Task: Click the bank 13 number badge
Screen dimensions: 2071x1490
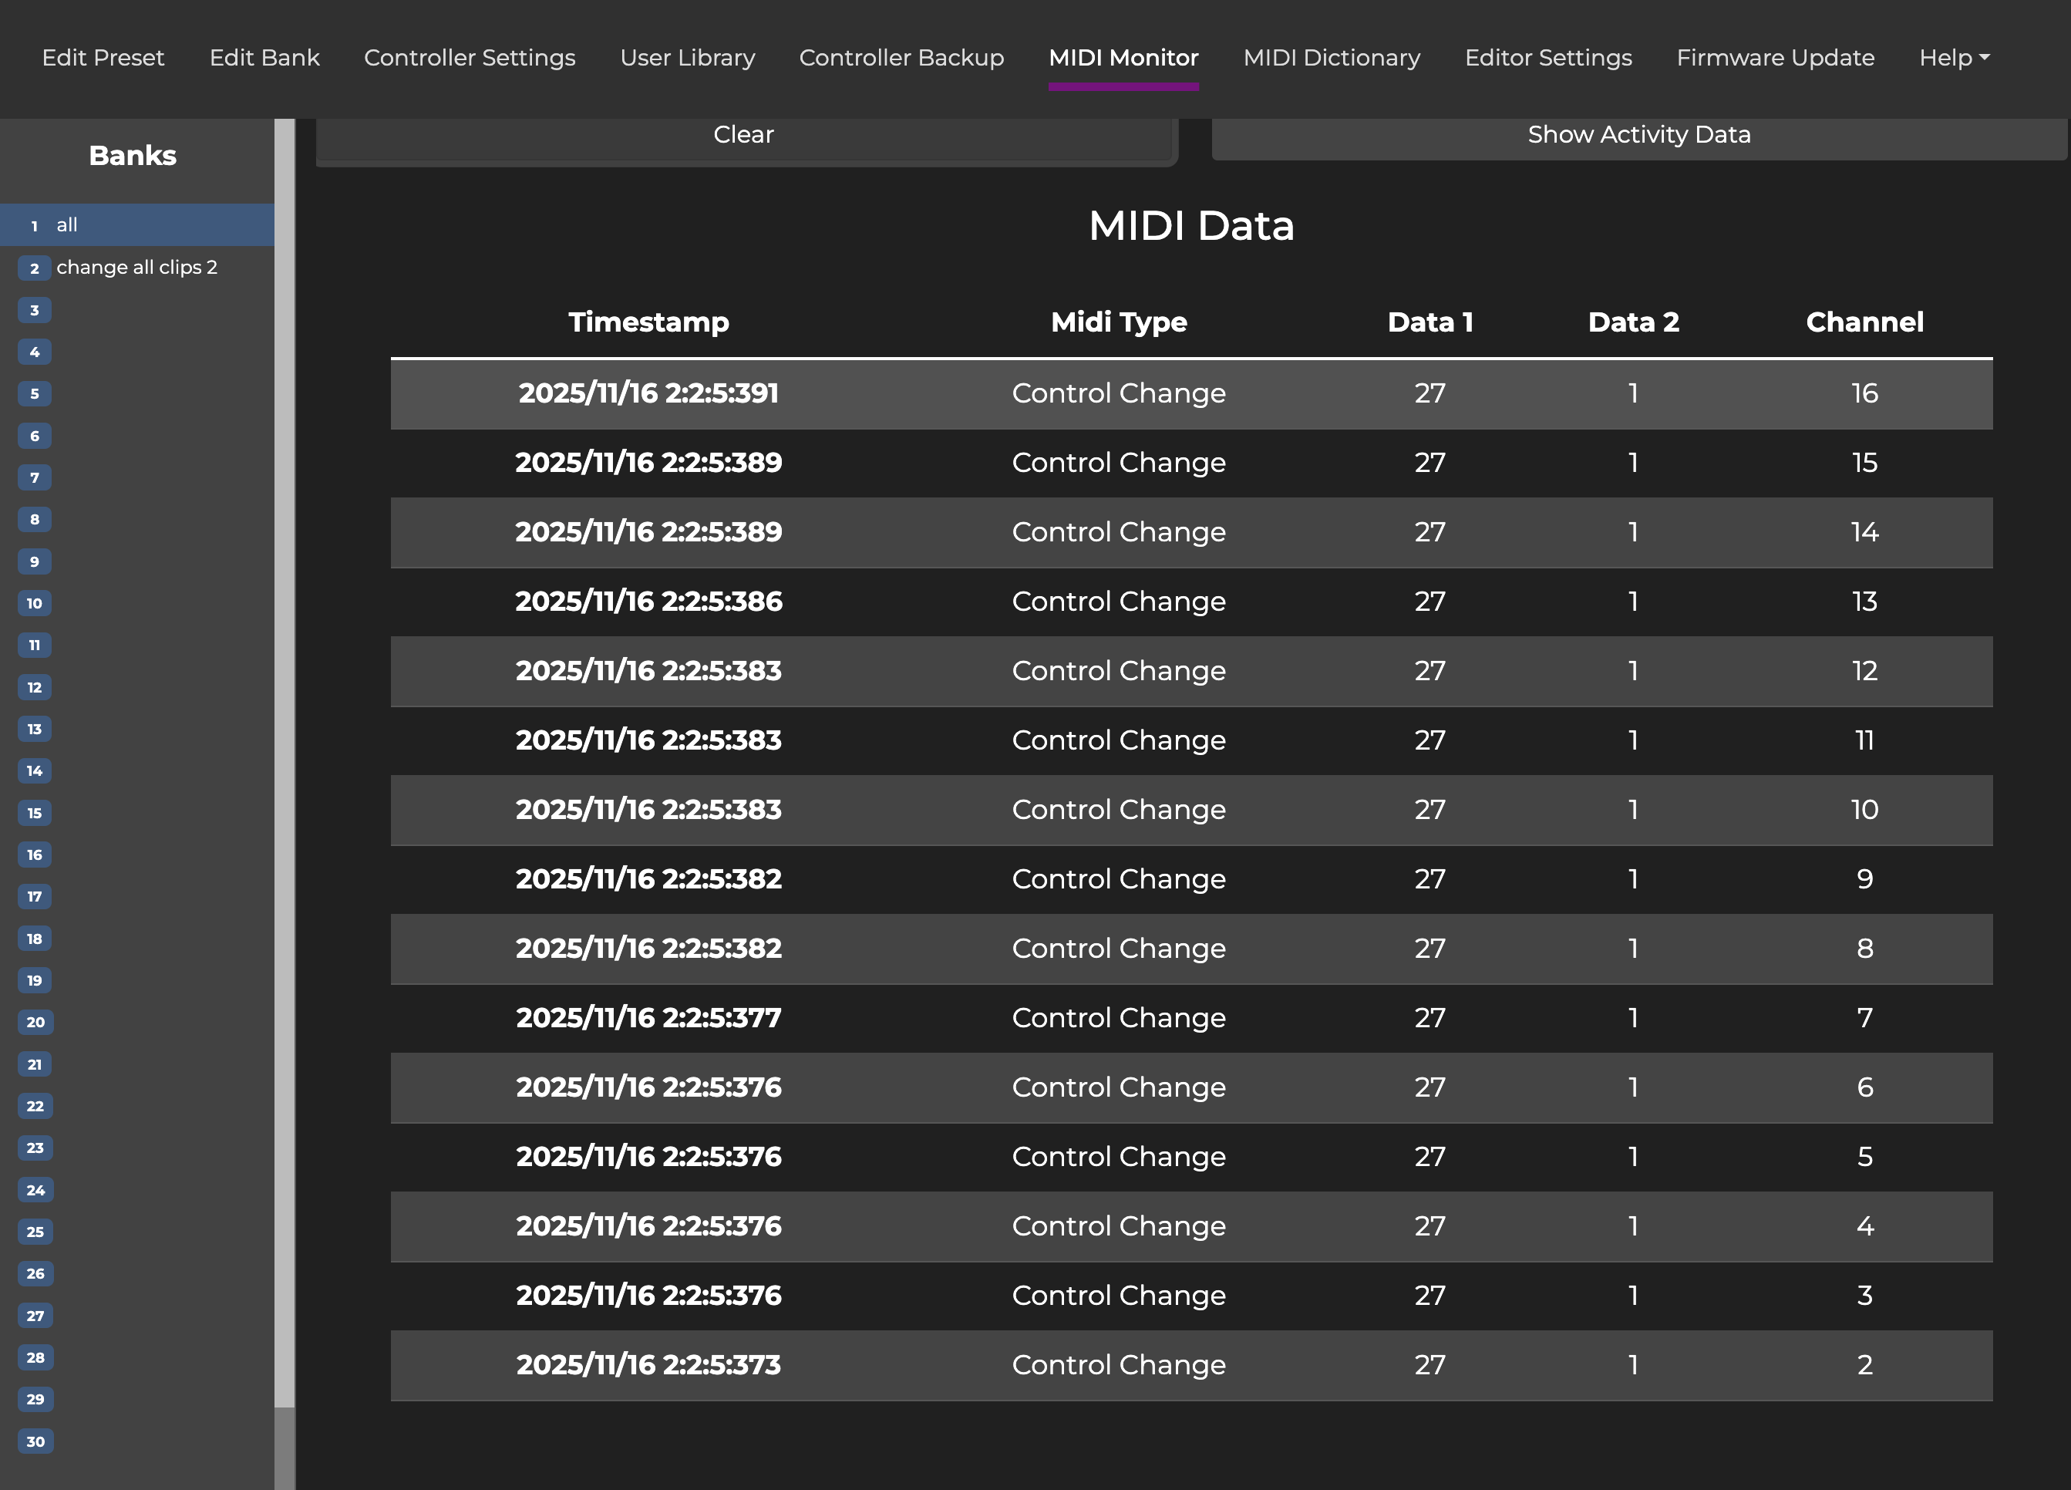Action: [x=35, y=729]
